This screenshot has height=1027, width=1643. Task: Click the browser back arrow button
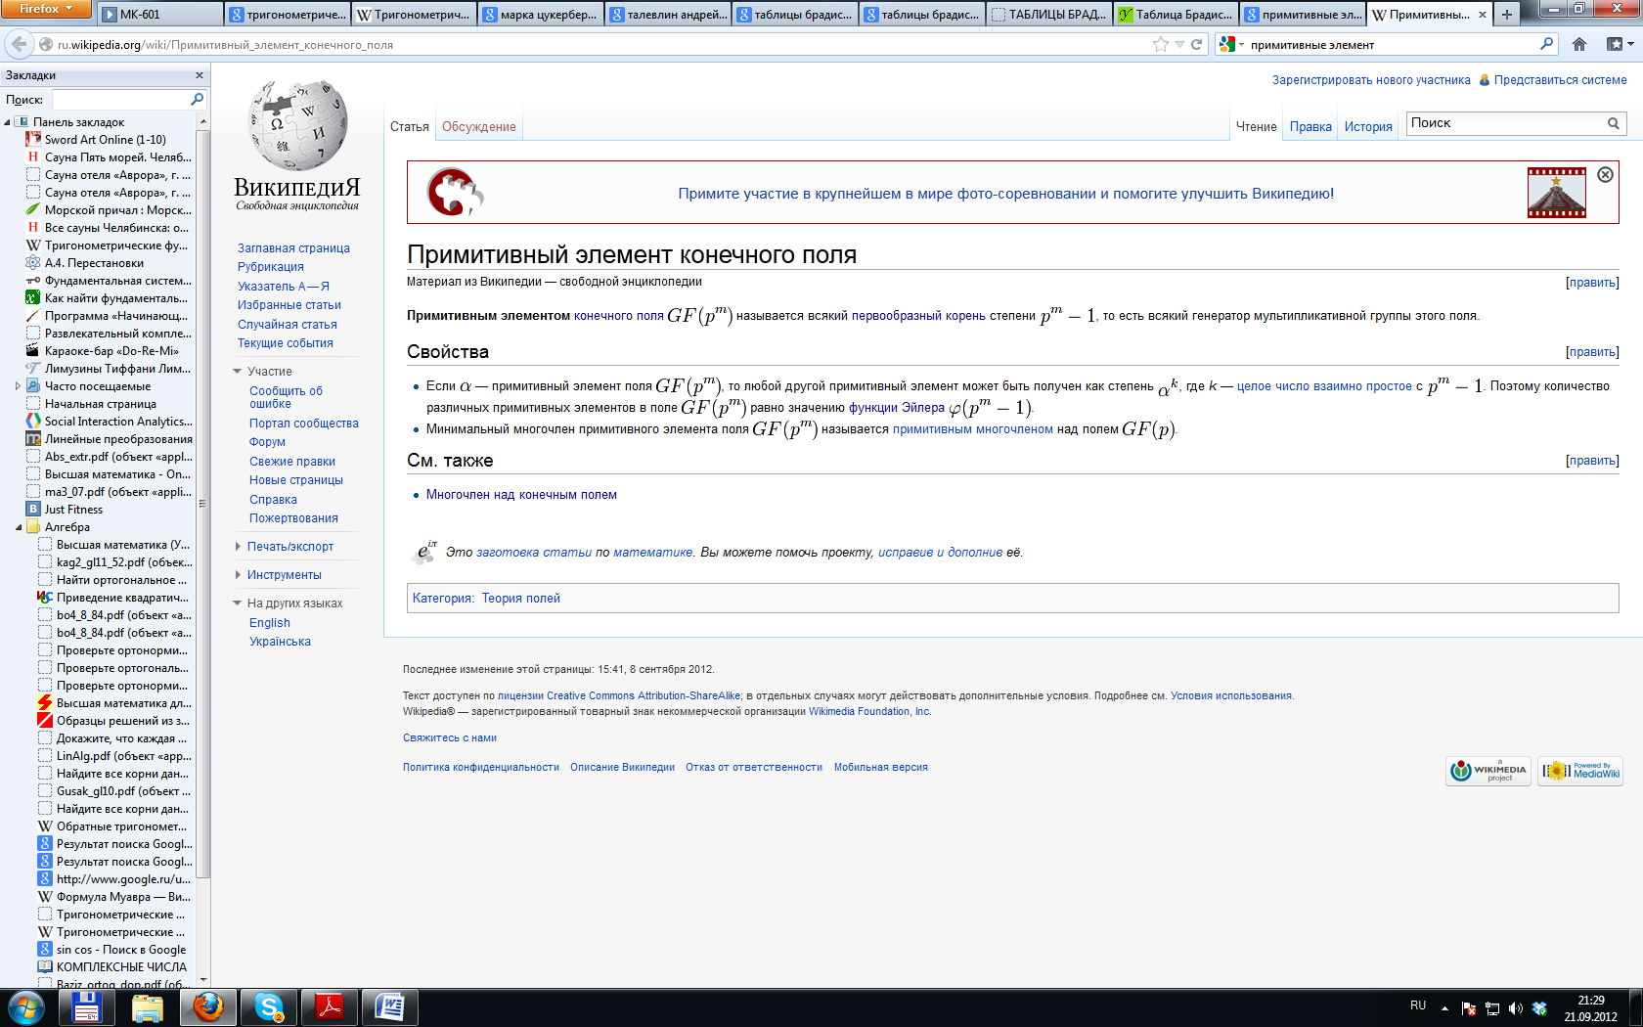(x=19, y=44)
